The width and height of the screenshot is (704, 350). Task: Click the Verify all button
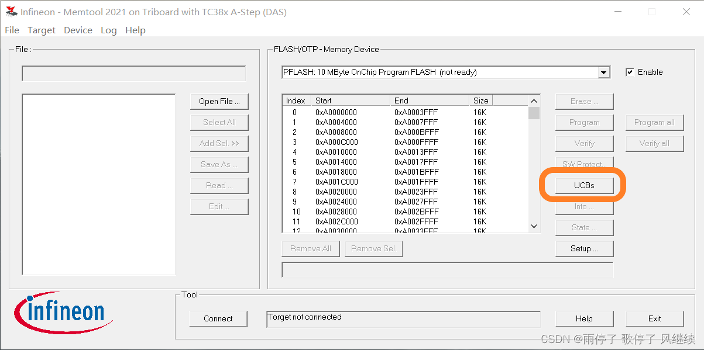pyautogui.click(x=654, y=143)
